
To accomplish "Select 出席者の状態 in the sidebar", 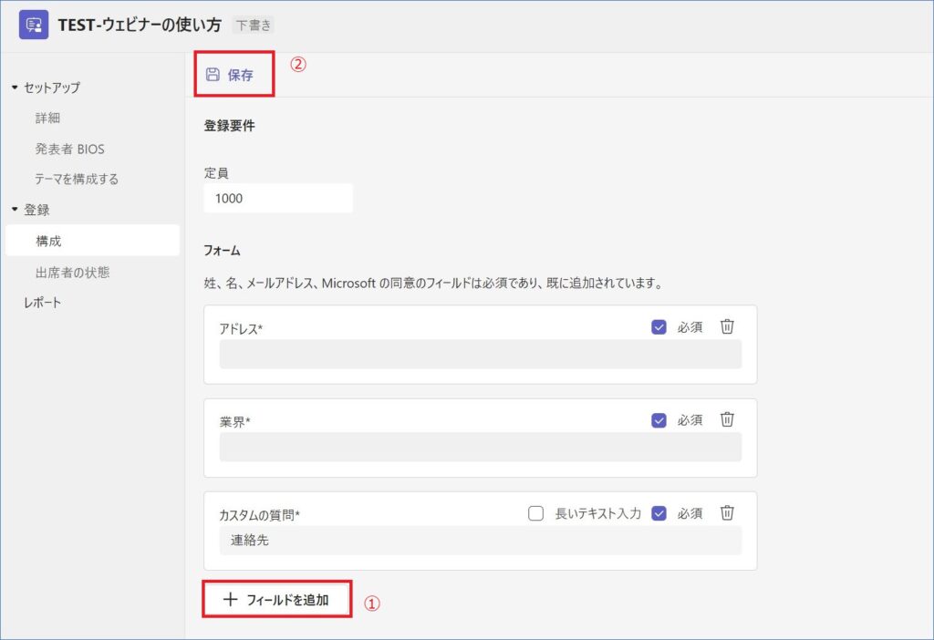I will click(72, 272).
